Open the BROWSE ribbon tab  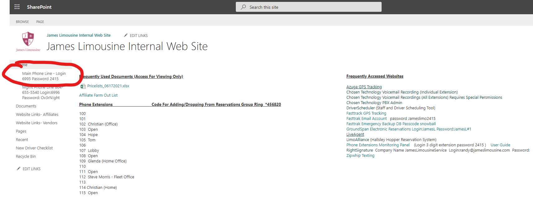coord(22,22)
